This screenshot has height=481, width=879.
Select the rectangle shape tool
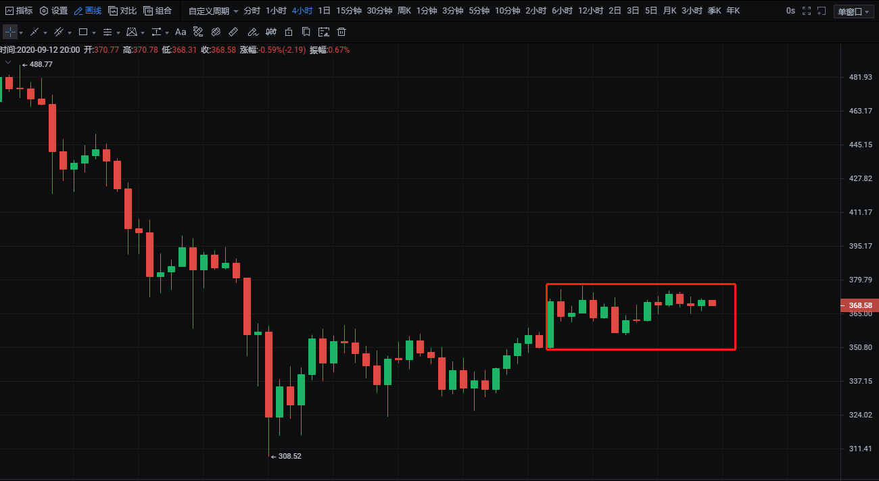83,32
